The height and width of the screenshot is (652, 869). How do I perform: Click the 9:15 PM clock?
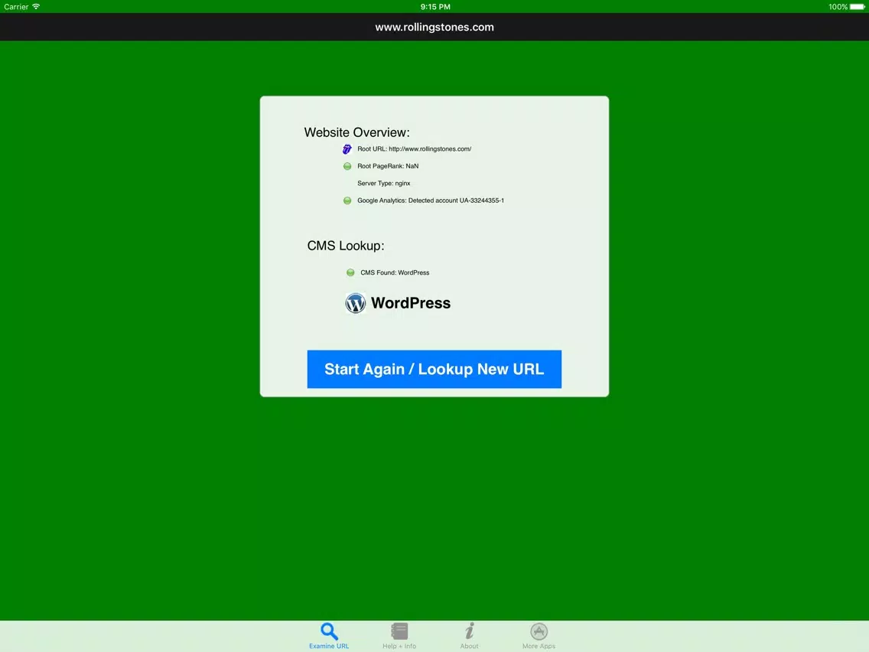pos(435,7)
